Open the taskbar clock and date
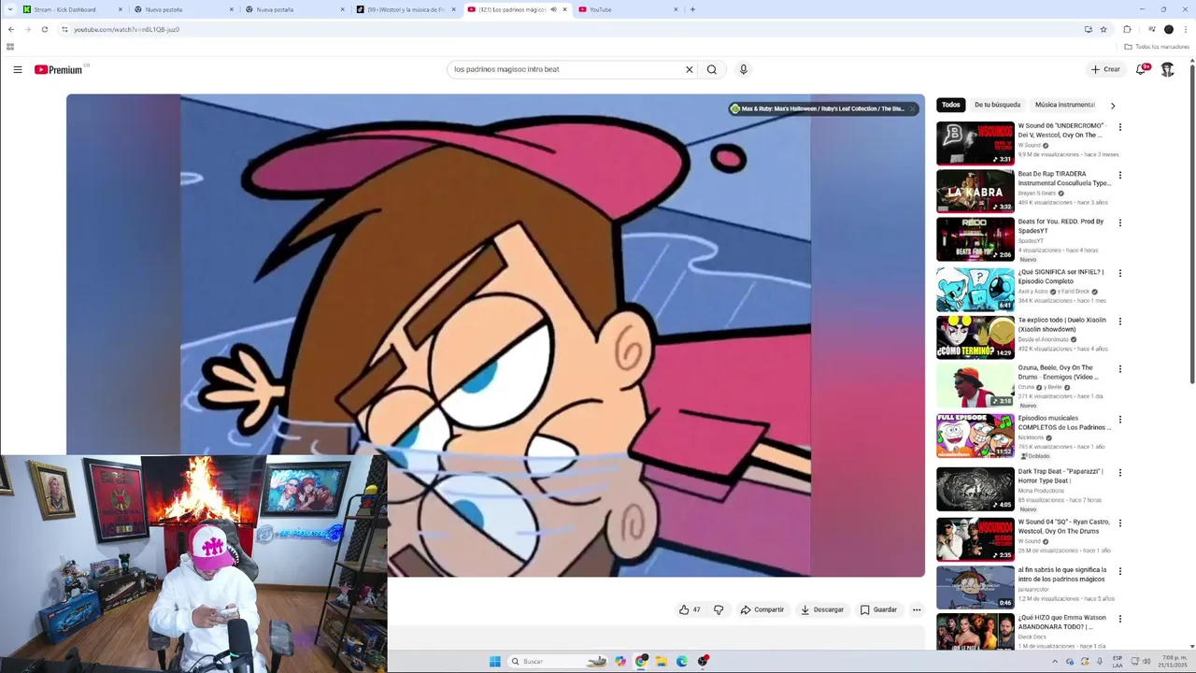This screenshot has height=673, width=1196. coord(1173,661)
